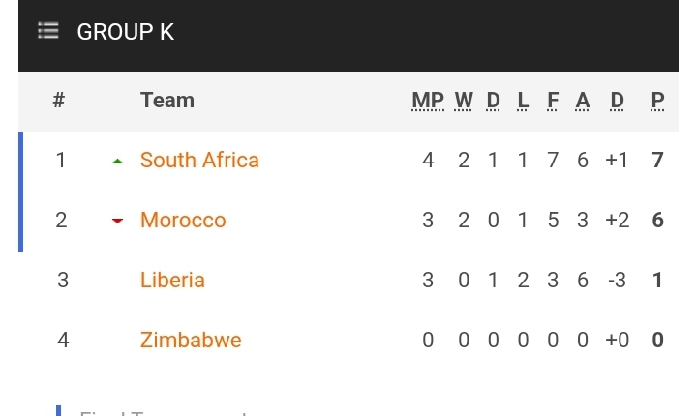This screenshot has width=696, height=416.
Task: Sort by the MP column header
Action: tap(428, 100)
